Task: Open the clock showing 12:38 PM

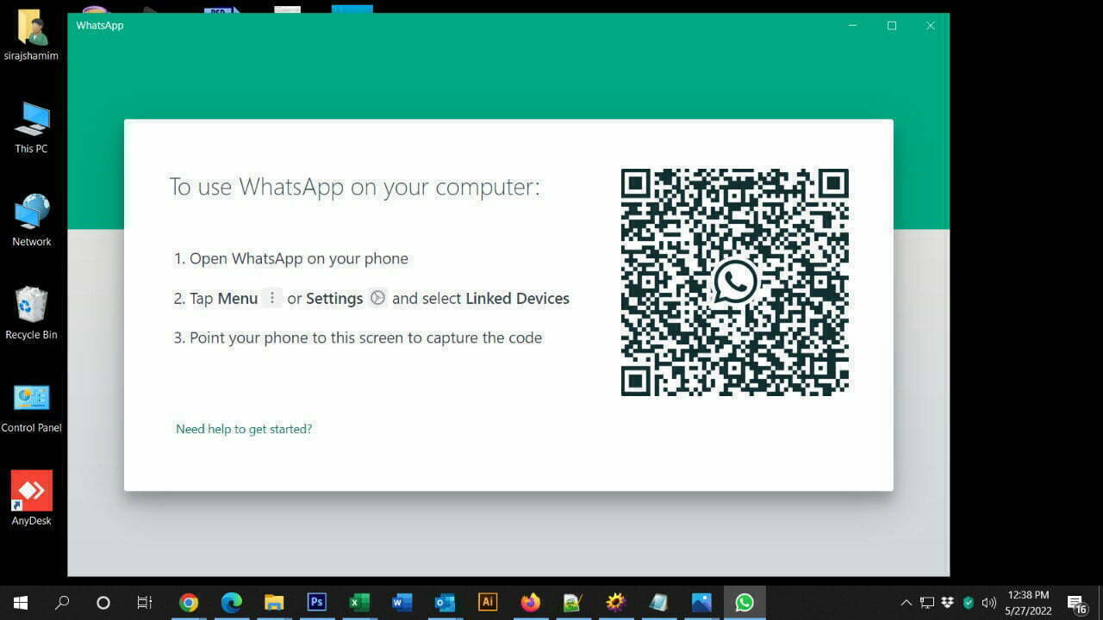Action: pyautogui.click(x=1029, y=603)
